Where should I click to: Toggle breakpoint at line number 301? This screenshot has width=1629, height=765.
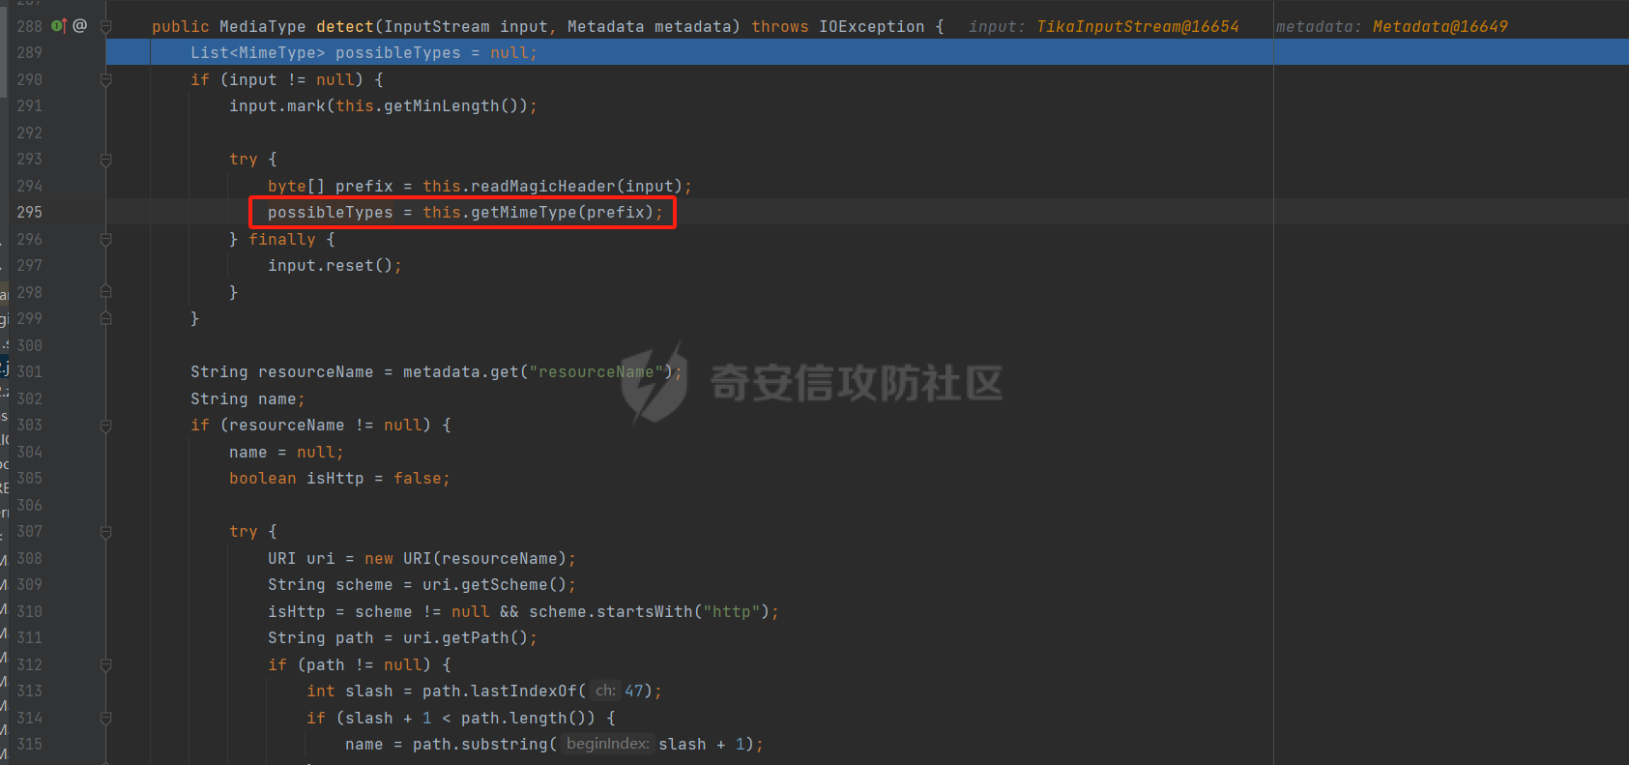pyautogui.click(x=29, y=371)
